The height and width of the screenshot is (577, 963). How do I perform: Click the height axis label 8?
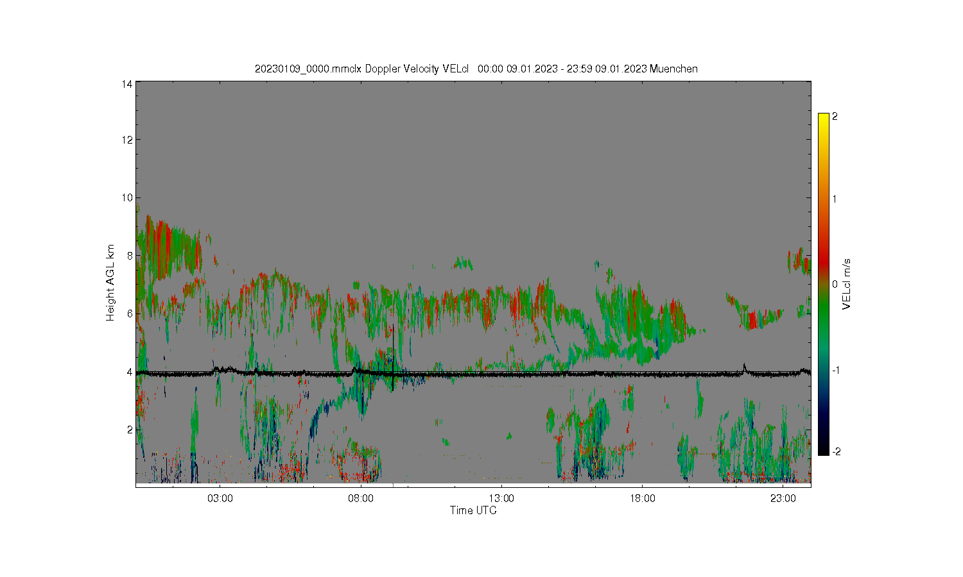click(x=130, y=255)
